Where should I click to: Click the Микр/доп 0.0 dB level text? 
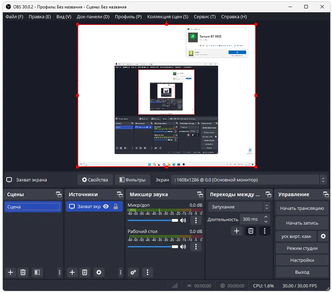coord(196,205)
